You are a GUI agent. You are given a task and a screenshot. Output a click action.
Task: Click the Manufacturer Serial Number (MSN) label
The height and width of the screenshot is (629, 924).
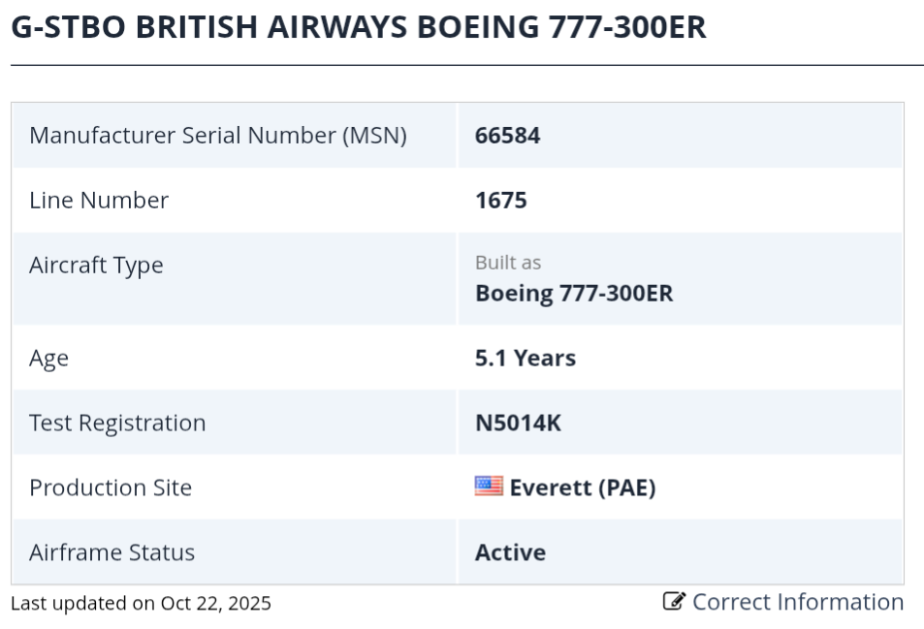pyautogui.click(x=217, y=136)
